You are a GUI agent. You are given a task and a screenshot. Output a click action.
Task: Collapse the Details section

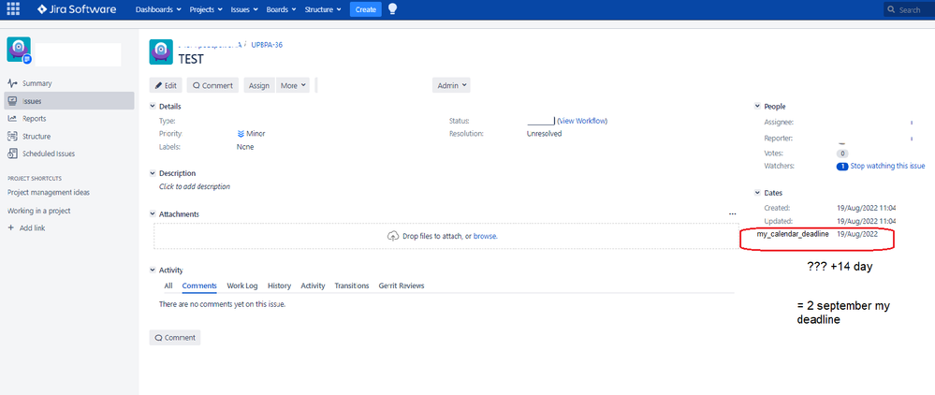click(x=153, y=106)
